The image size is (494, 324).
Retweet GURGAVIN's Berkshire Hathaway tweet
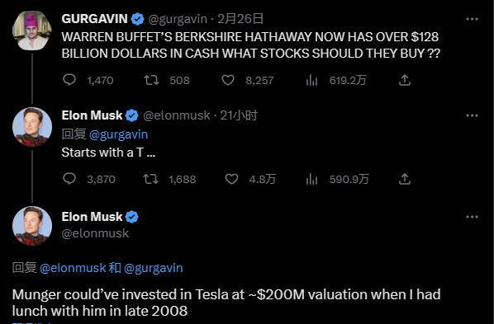pyautogui.click(x=151, y=80)
